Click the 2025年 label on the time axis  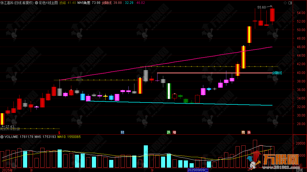[x=7, y=170]
